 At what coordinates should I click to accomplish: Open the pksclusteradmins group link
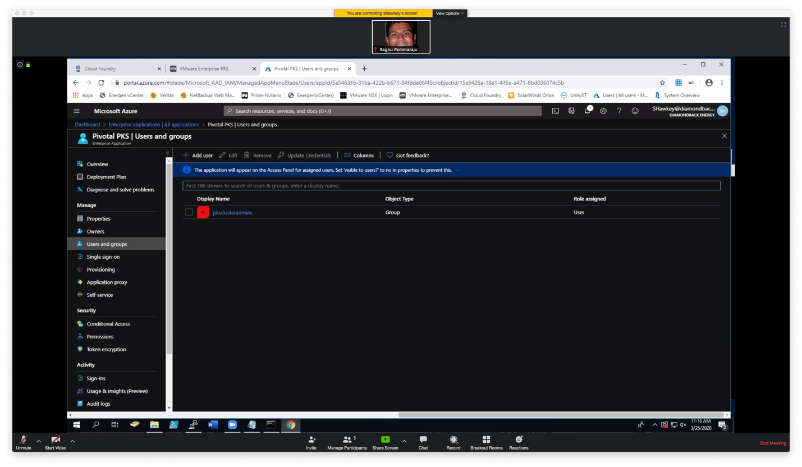tap(232, 213)
